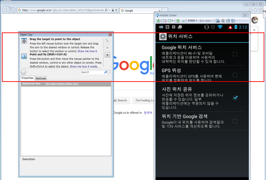266x180 pixels.
Task: Click the Google account profile picture
Action: 254,20
